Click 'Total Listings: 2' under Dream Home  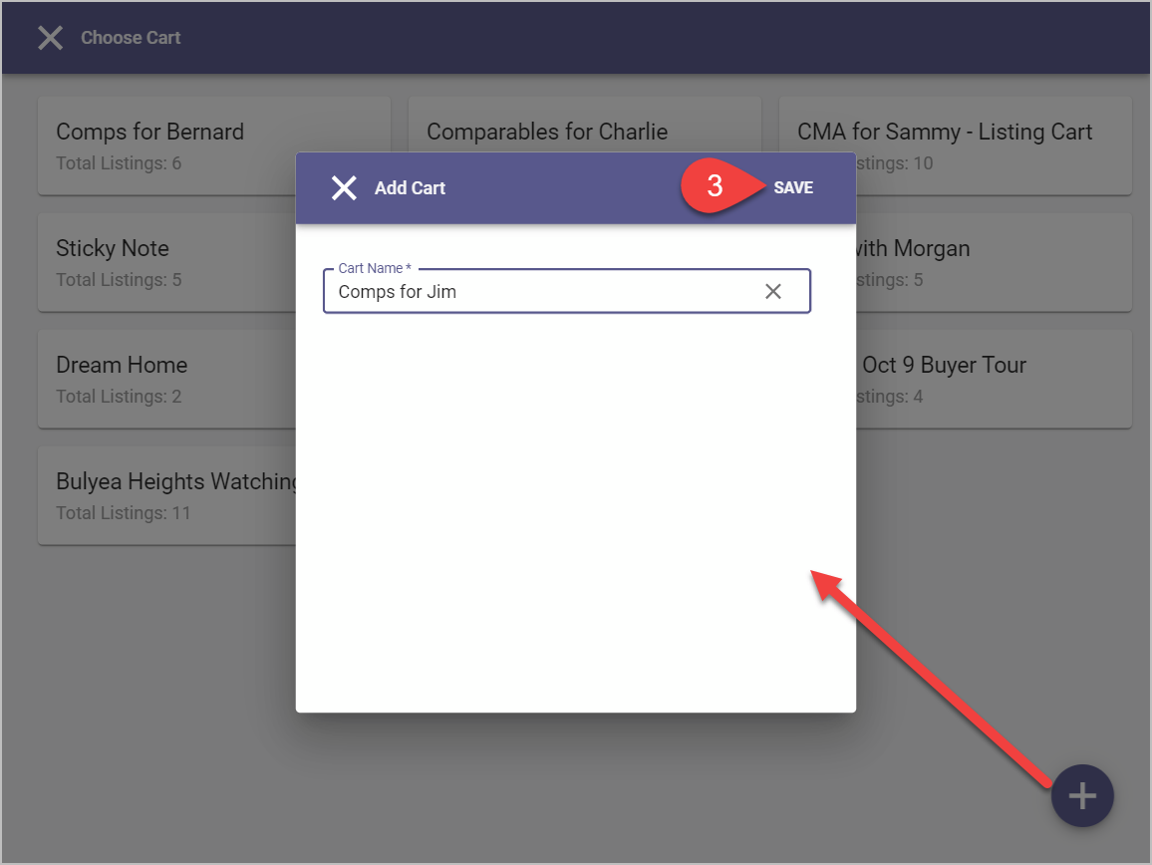(x=119, y=397)
